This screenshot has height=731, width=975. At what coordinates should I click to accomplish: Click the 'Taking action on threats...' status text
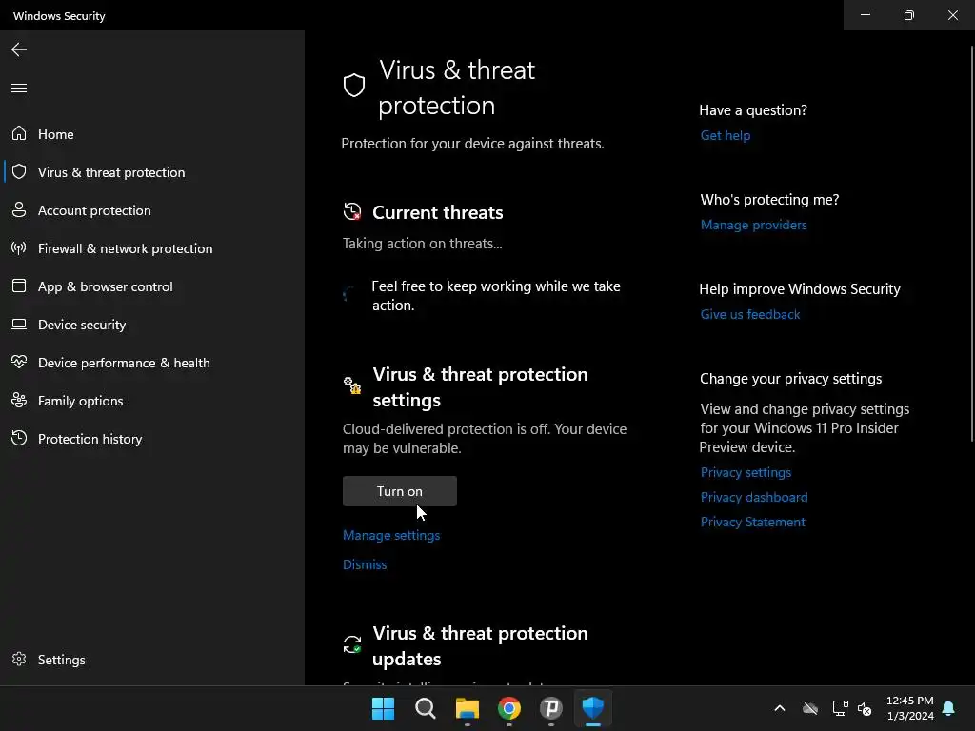pyautogui.click(x=422, y=244)
